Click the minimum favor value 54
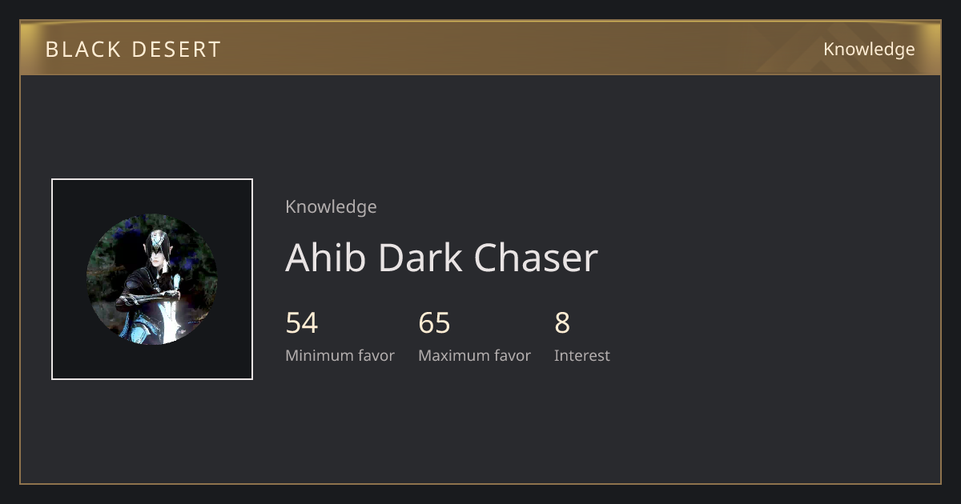This screenshot has height=504, width=961. tap(302, 323)
